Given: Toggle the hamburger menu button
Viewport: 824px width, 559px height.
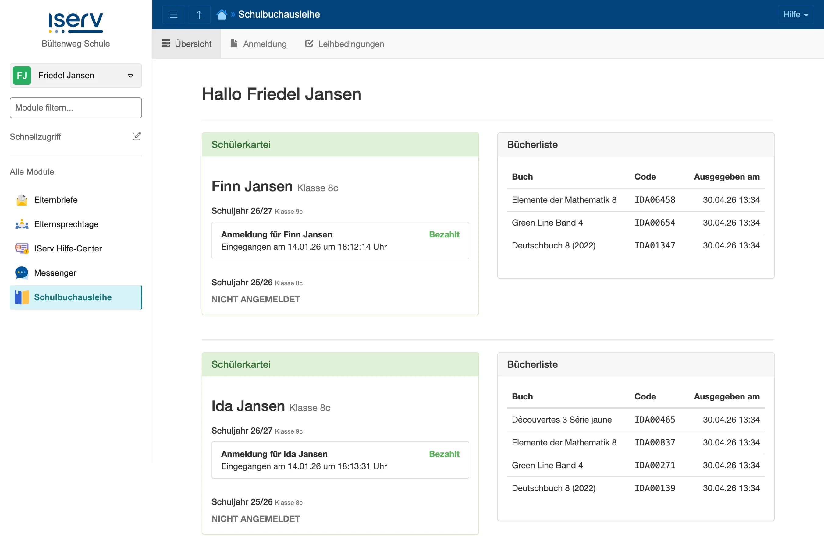Looking at the screenshot, I should (x=173, y=15).
